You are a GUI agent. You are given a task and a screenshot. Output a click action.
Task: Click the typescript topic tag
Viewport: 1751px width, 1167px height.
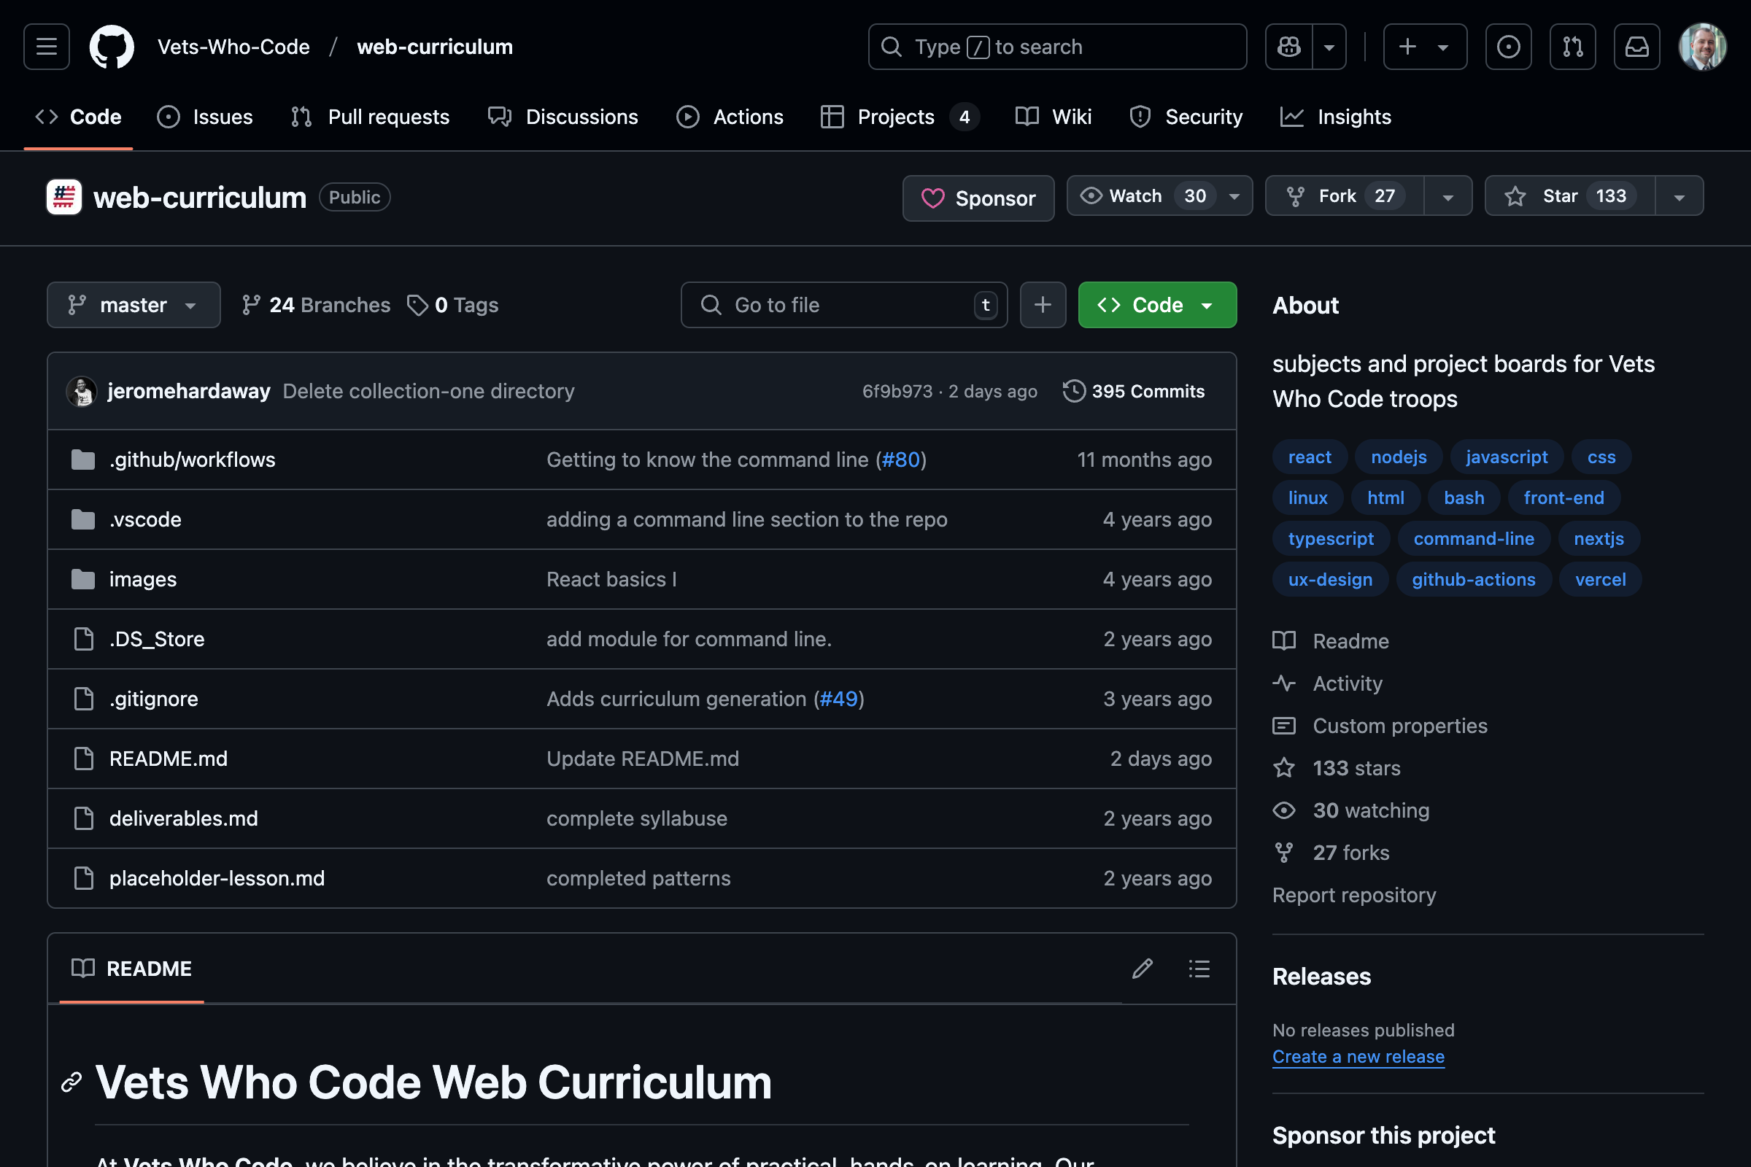coord(1330,539)
